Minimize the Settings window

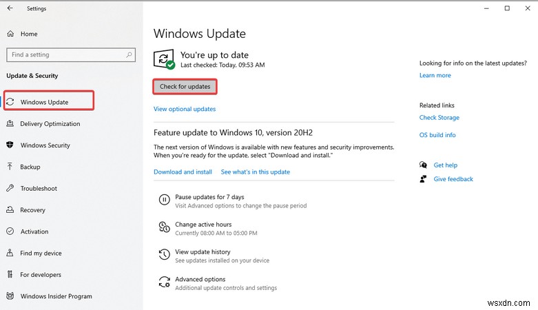[x=486, y=8]
